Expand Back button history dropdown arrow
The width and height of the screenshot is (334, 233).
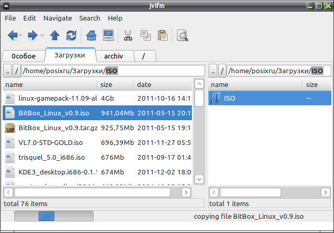tap(21, 35)
